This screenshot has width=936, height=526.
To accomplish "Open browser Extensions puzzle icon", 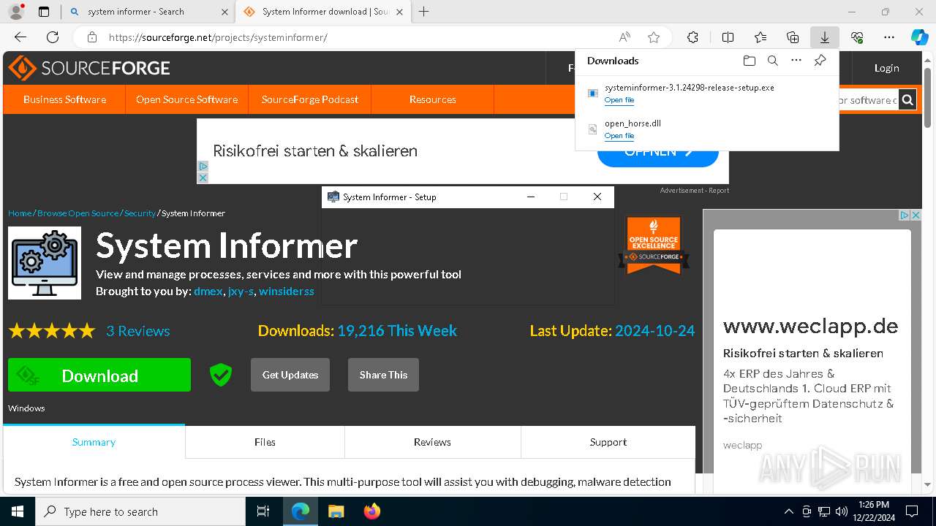I will [692, 37].
